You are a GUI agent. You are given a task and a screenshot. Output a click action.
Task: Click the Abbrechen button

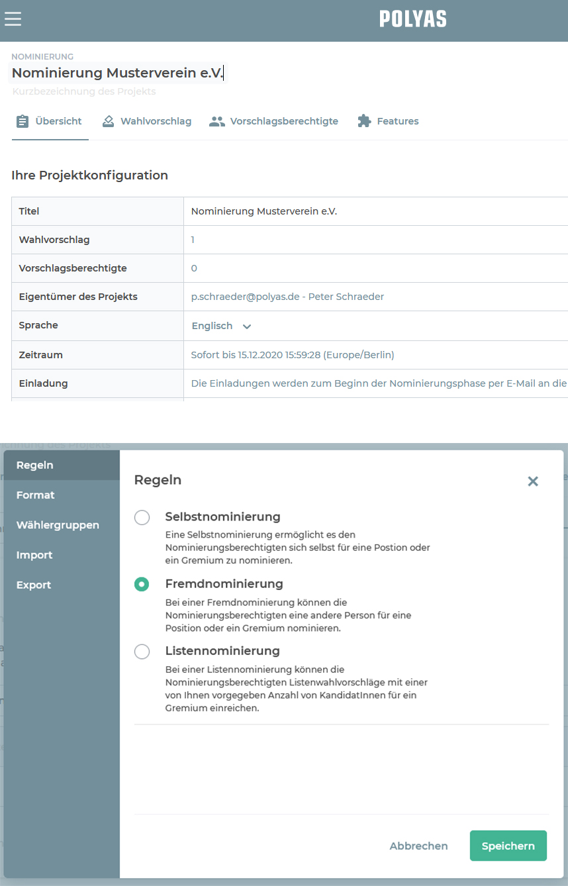click(x=418, y=846)
